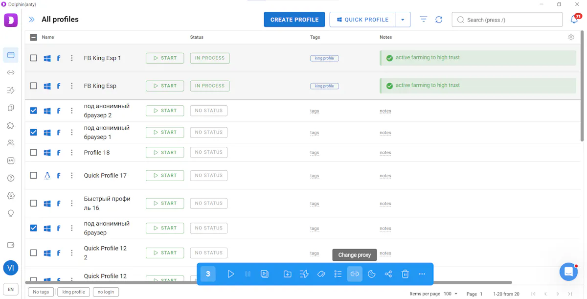587x299 pixels.
Task: Expand the sidebar with the double chevron
Action: (32, 20)
